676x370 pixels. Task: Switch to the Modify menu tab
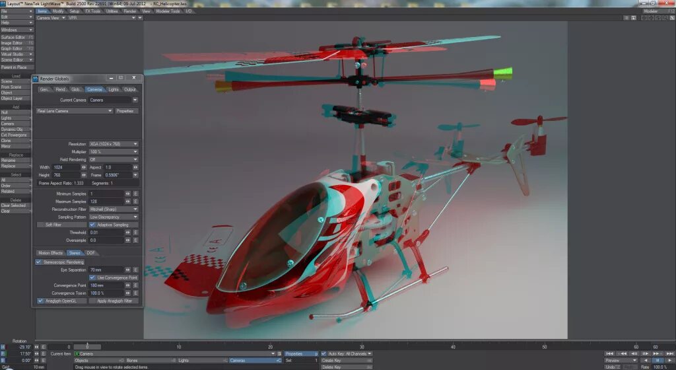coord(58,11)
